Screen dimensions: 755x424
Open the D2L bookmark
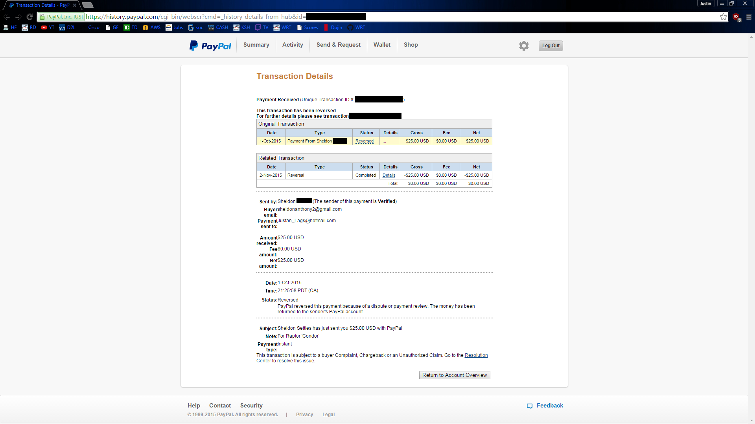67,27
